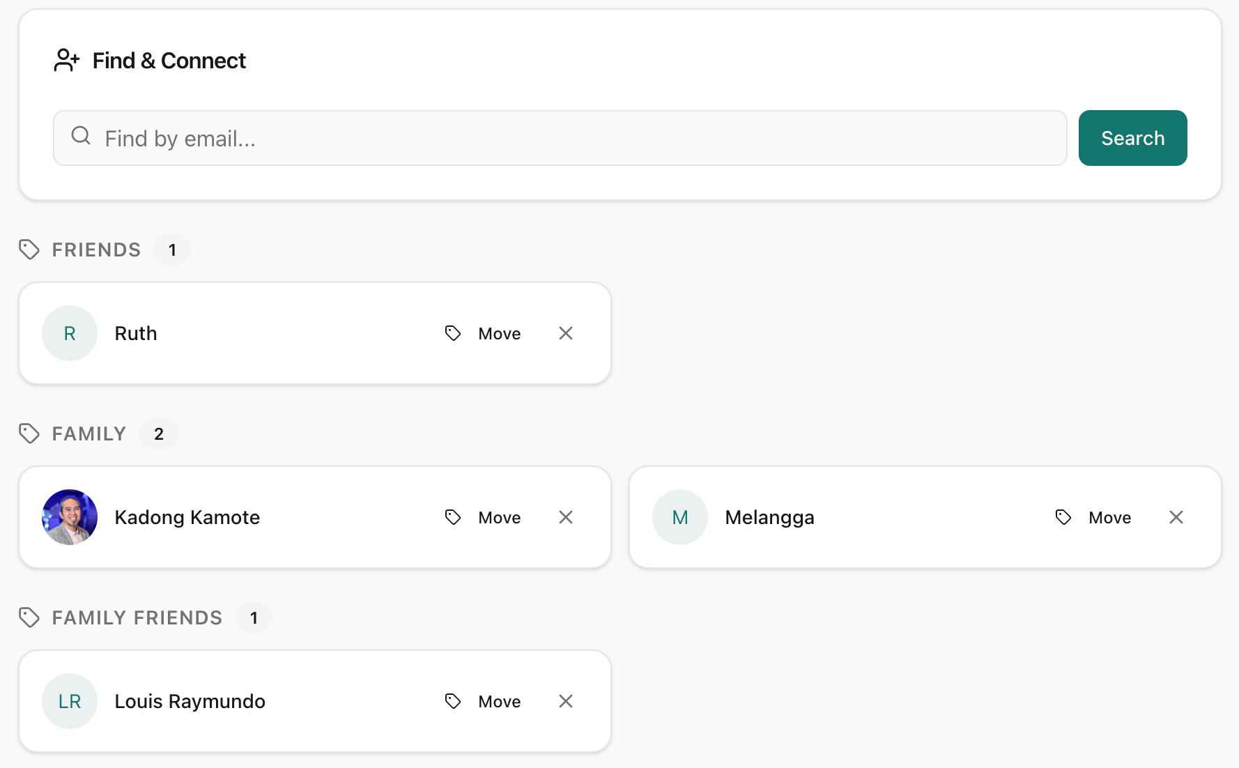Click the tag icon next to FRIENDS heading
The height and width of the screenshot is (768, 1239).
point(29,249)
